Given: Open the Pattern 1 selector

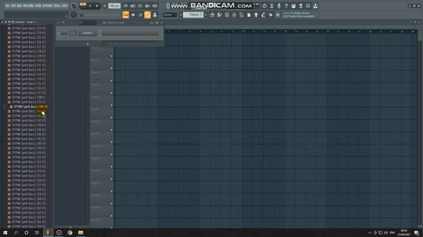Looking at the screenshot, I should pos(194,14).
